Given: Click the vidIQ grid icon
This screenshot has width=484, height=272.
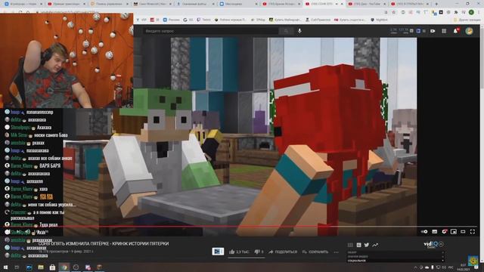Looking at the screenshot, I should pyautogui.click(x=350, y=245).
